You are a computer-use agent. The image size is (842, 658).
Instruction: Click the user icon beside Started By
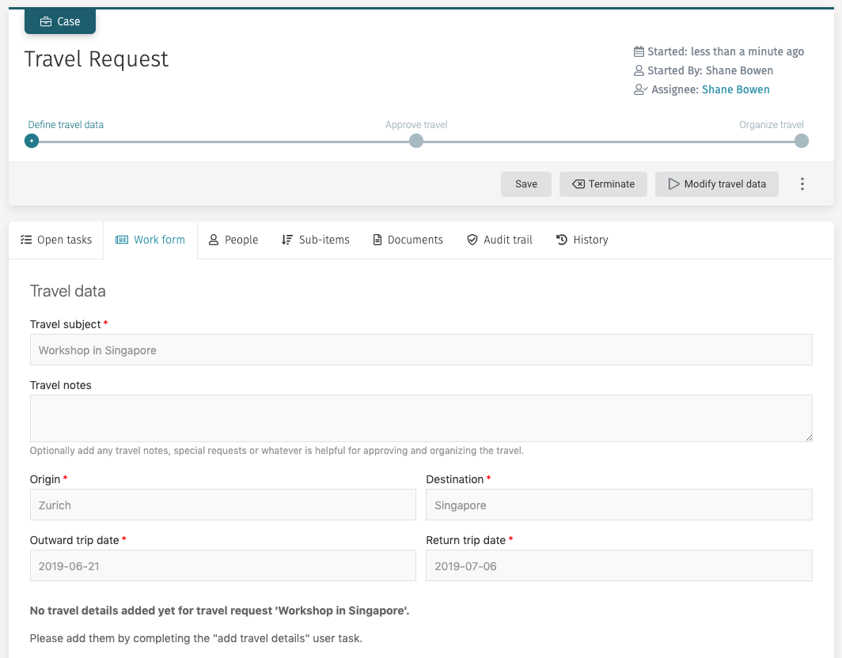pos(639,70)
